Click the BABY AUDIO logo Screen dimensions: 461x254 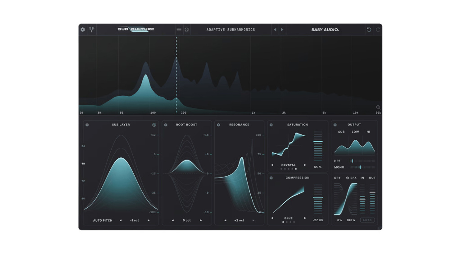[325, 30]
